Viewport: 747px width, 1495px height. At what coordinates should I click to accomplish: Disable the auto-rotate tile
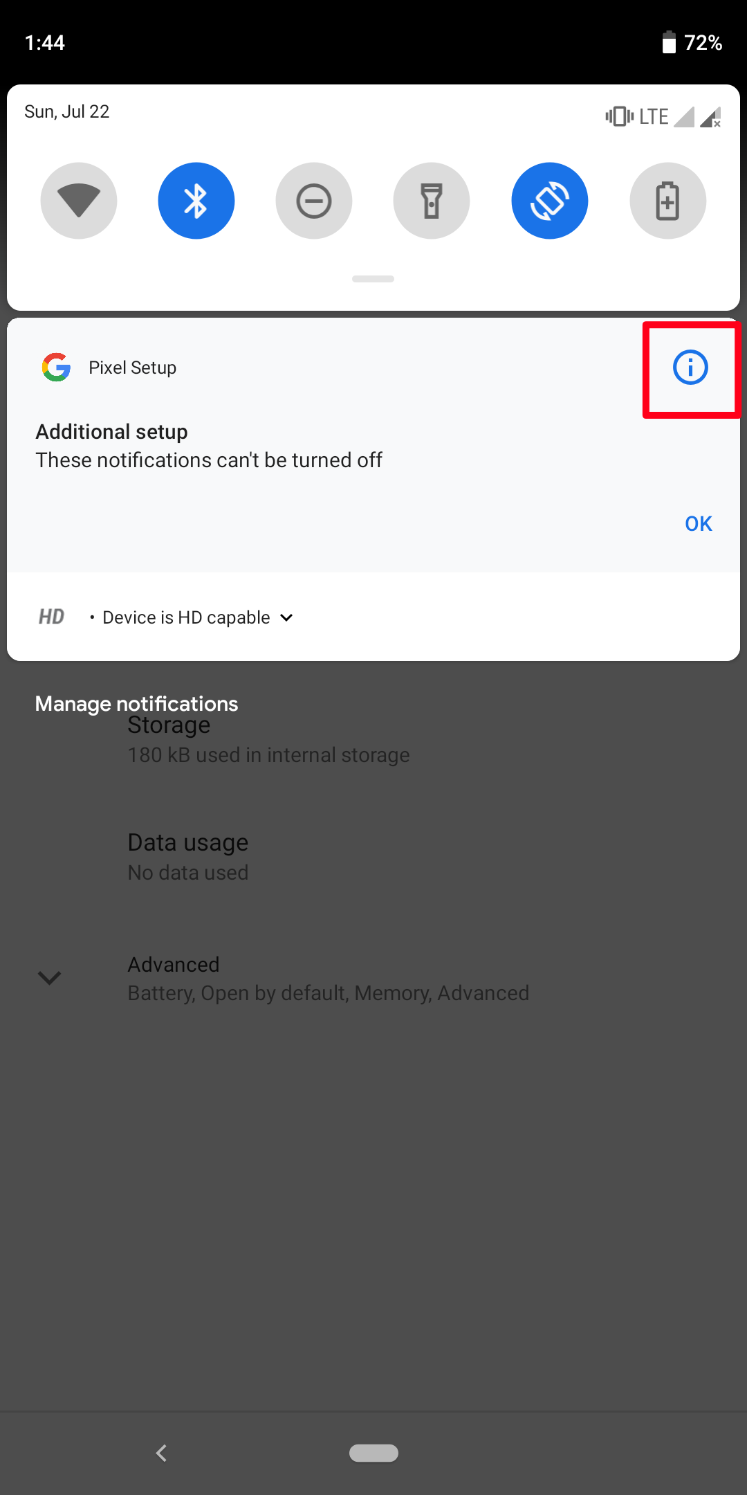[x=550, y=201]
